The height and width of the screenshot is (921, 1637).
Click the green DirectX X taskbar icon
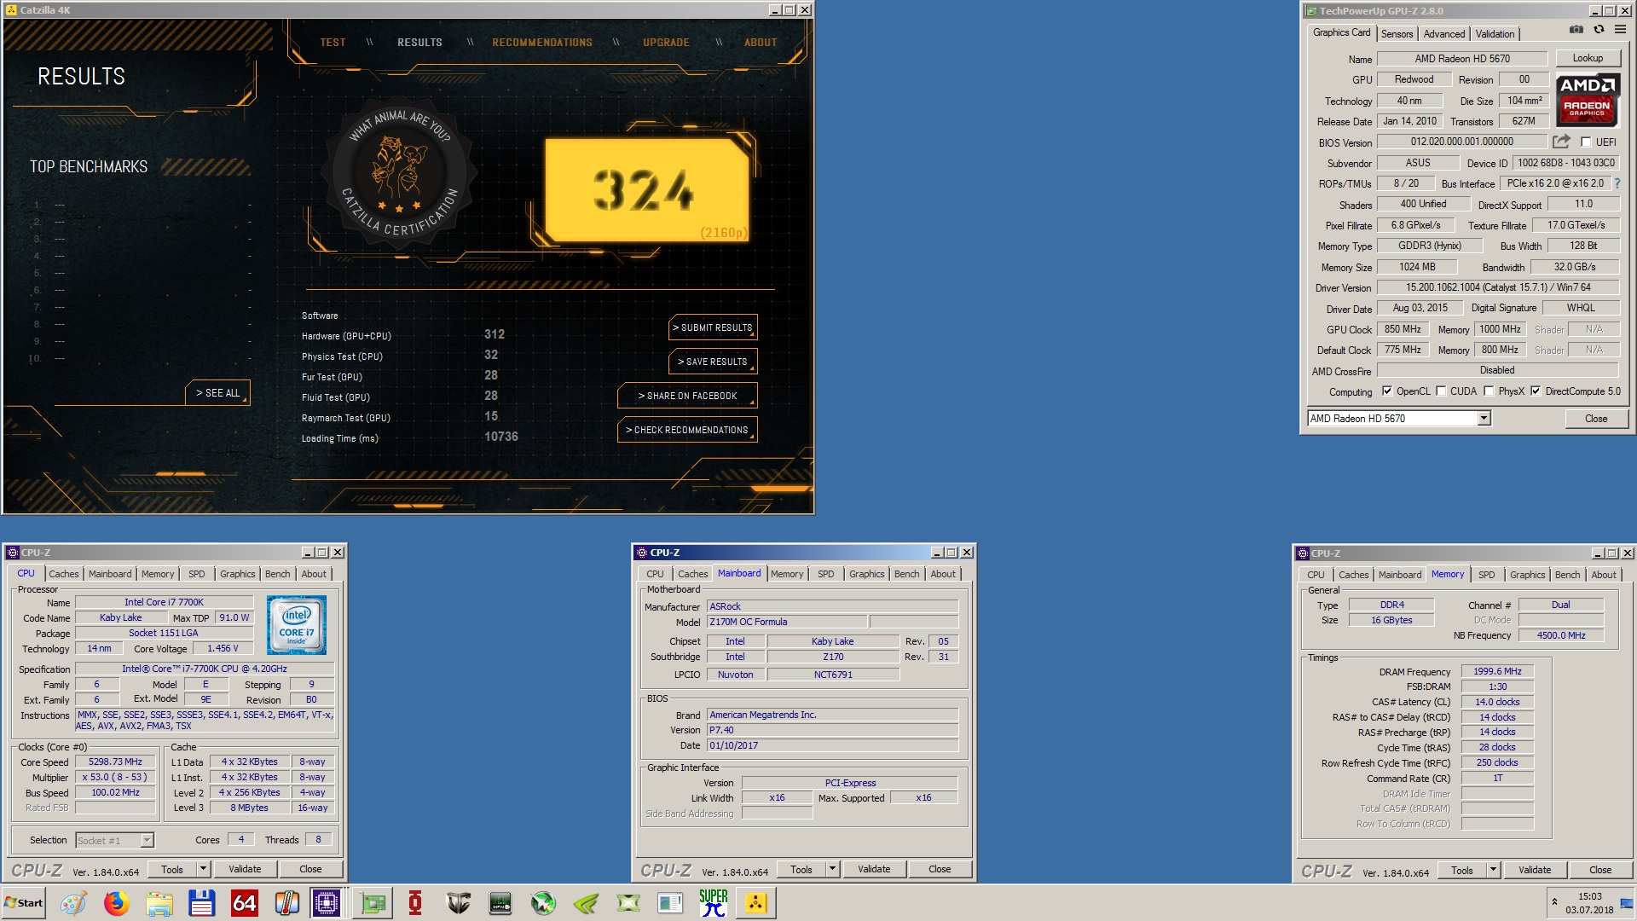click(x=628, y=903)
